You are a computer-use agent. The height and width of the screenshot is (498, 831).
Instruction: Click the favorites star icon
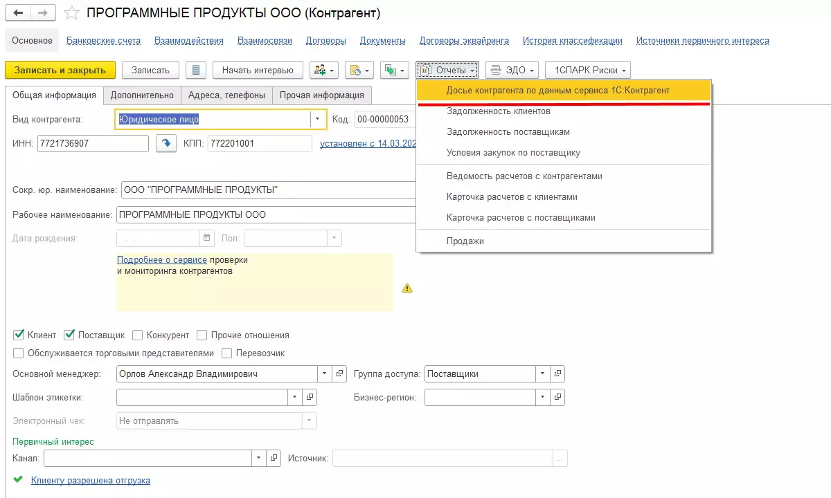click(71, 13)
